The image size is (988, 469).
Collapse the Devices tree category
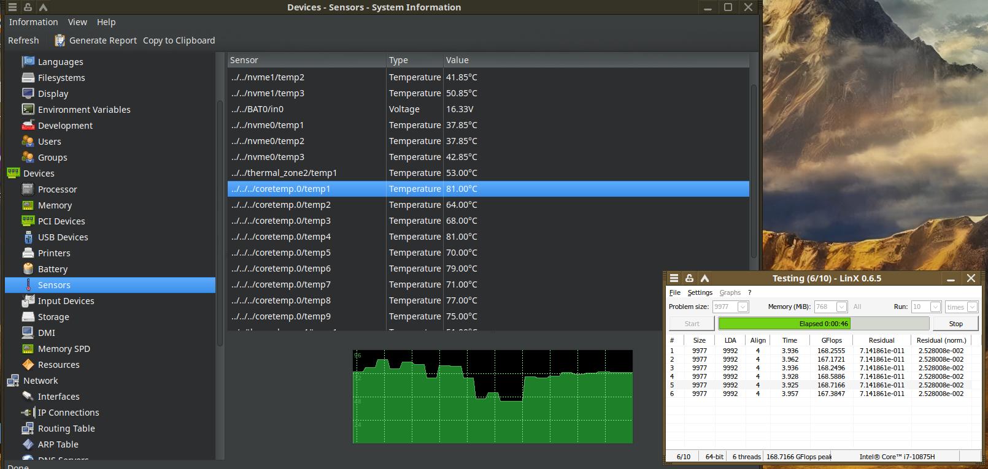(x=39, y=173)
